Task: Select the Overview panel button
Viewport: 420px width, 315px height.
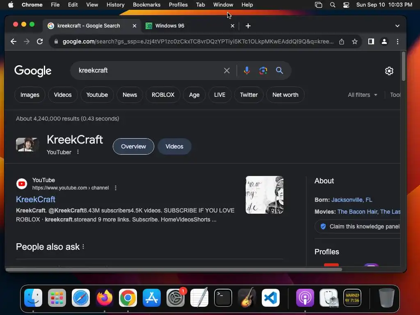Action: point(133,146)
